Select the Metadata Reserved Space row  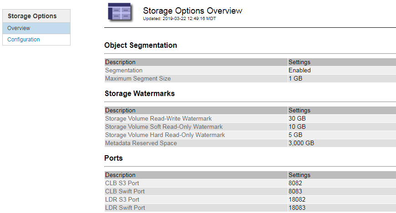click(x=141, y=143)
